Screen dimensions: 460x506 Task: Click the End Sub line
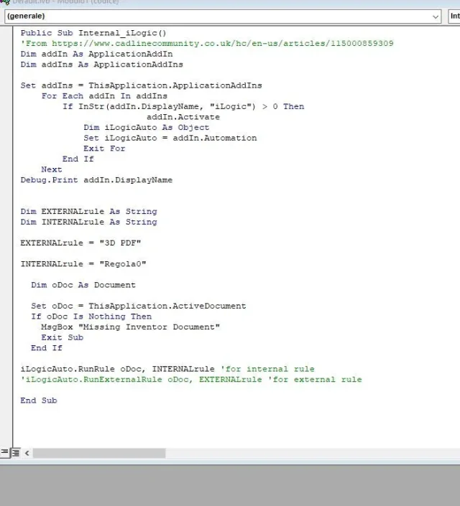[x=39, y=400]
